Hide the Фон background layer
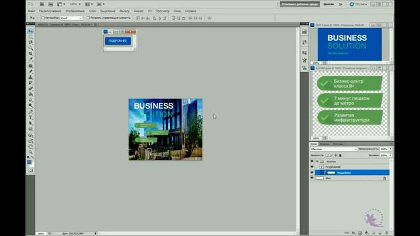420x236 pixels. pyautogui.click(x=312, y=178)
